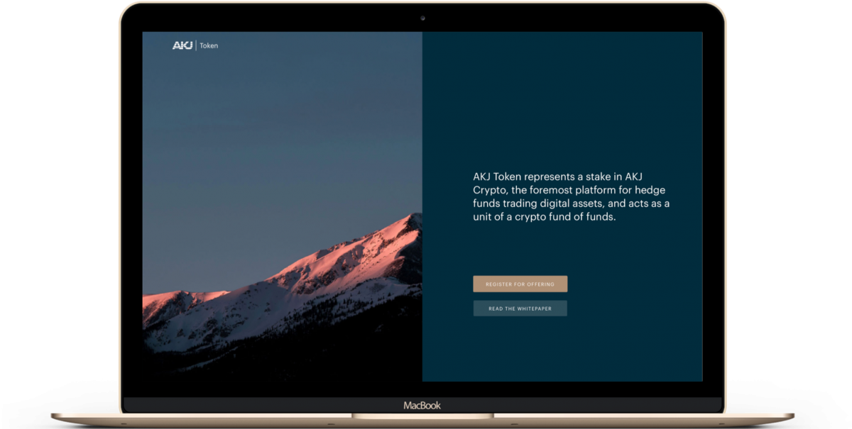
Task: Click the Token label beside the logo
Action: (209, 45)
